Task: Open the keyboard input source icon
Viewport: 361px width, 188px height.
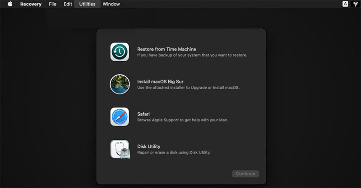Action: pos(345,4)
